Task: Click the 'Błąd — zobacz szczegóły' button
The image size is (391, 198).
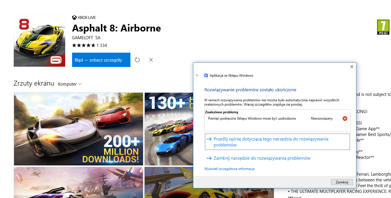Action: click(101, 60)
